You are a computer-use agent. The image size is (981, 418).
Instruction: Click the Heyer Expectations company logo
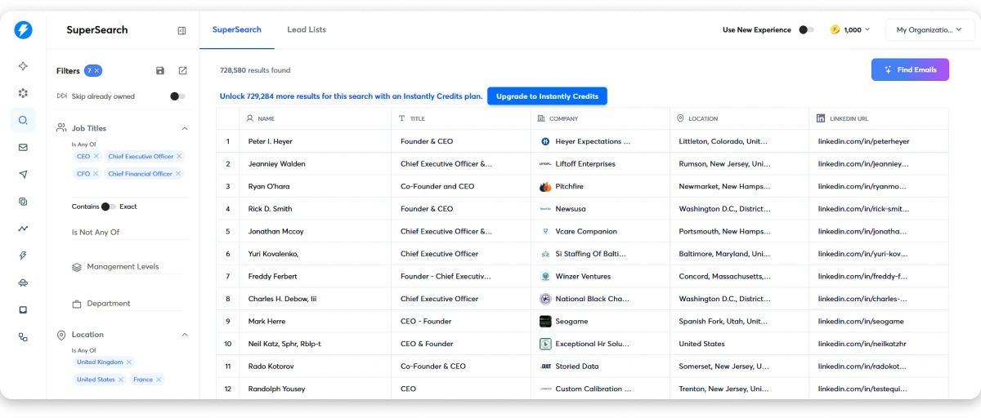point(545,141)
